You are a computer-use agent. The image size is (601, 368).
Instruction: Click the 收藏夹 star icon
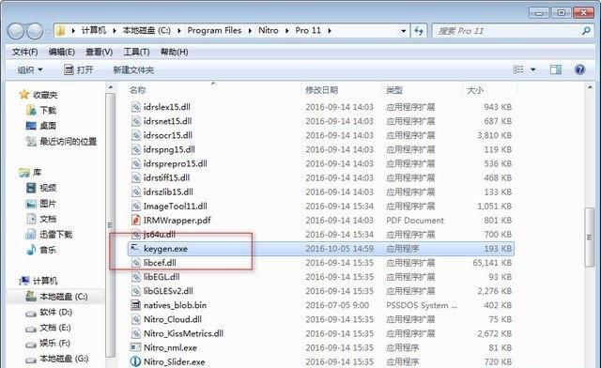tap(23, 94)
